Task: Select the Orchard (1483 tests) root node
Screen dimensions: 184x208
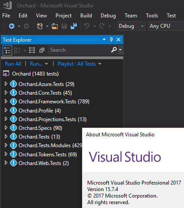Action: [35, 74]
